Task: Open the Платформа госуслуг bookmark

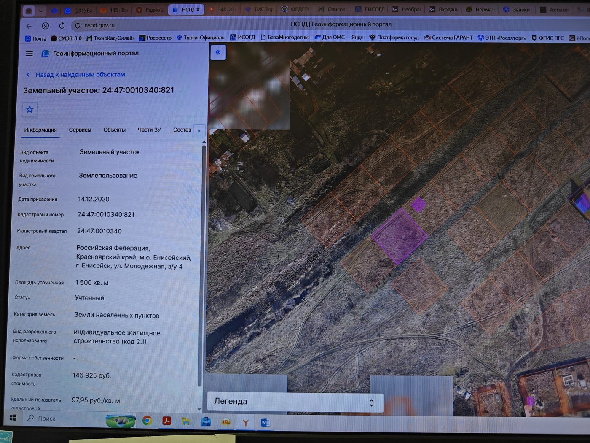Action: tap(394, 38)
